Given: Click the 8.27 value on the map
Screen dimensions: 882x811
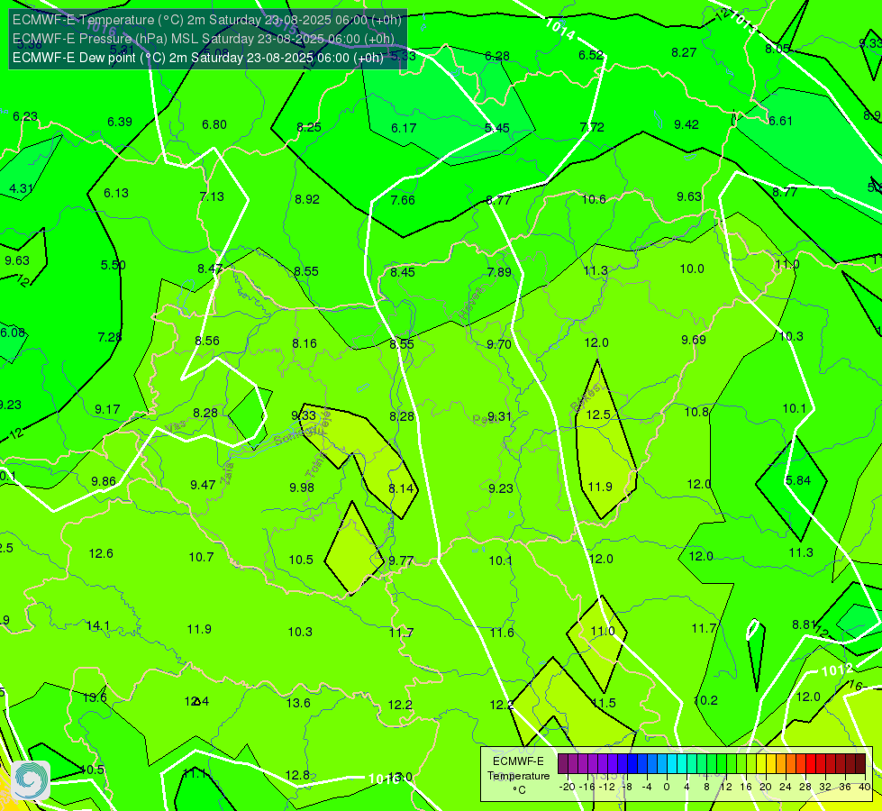Looking at the screenshot, I should 684,52.
